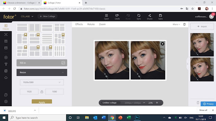The height and width of the screenshot is (121, 216).
Task: Open Photoshop from the taskbar
Action: pyautogui.click(x=137, y=118)
